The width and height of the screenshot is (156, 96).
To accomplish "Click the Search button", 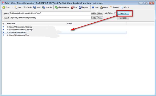I will tap(123, 13).
